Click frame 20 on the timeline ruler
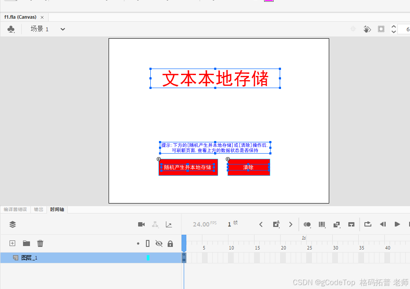Image resolution: width=410 pixels, height=289 pixels. [284, 248]
